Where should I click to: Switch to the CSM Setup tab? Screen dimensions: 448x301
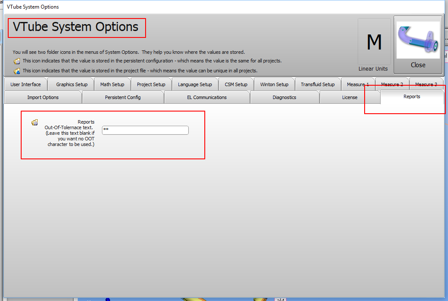click(x=236, y=84)
